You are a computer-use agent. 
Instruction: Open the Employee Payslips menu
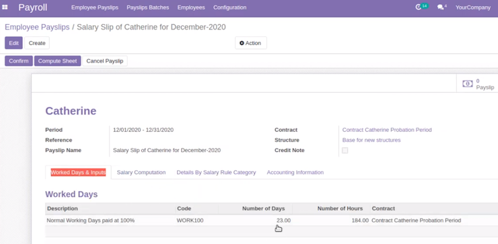[x=95, y=7]
